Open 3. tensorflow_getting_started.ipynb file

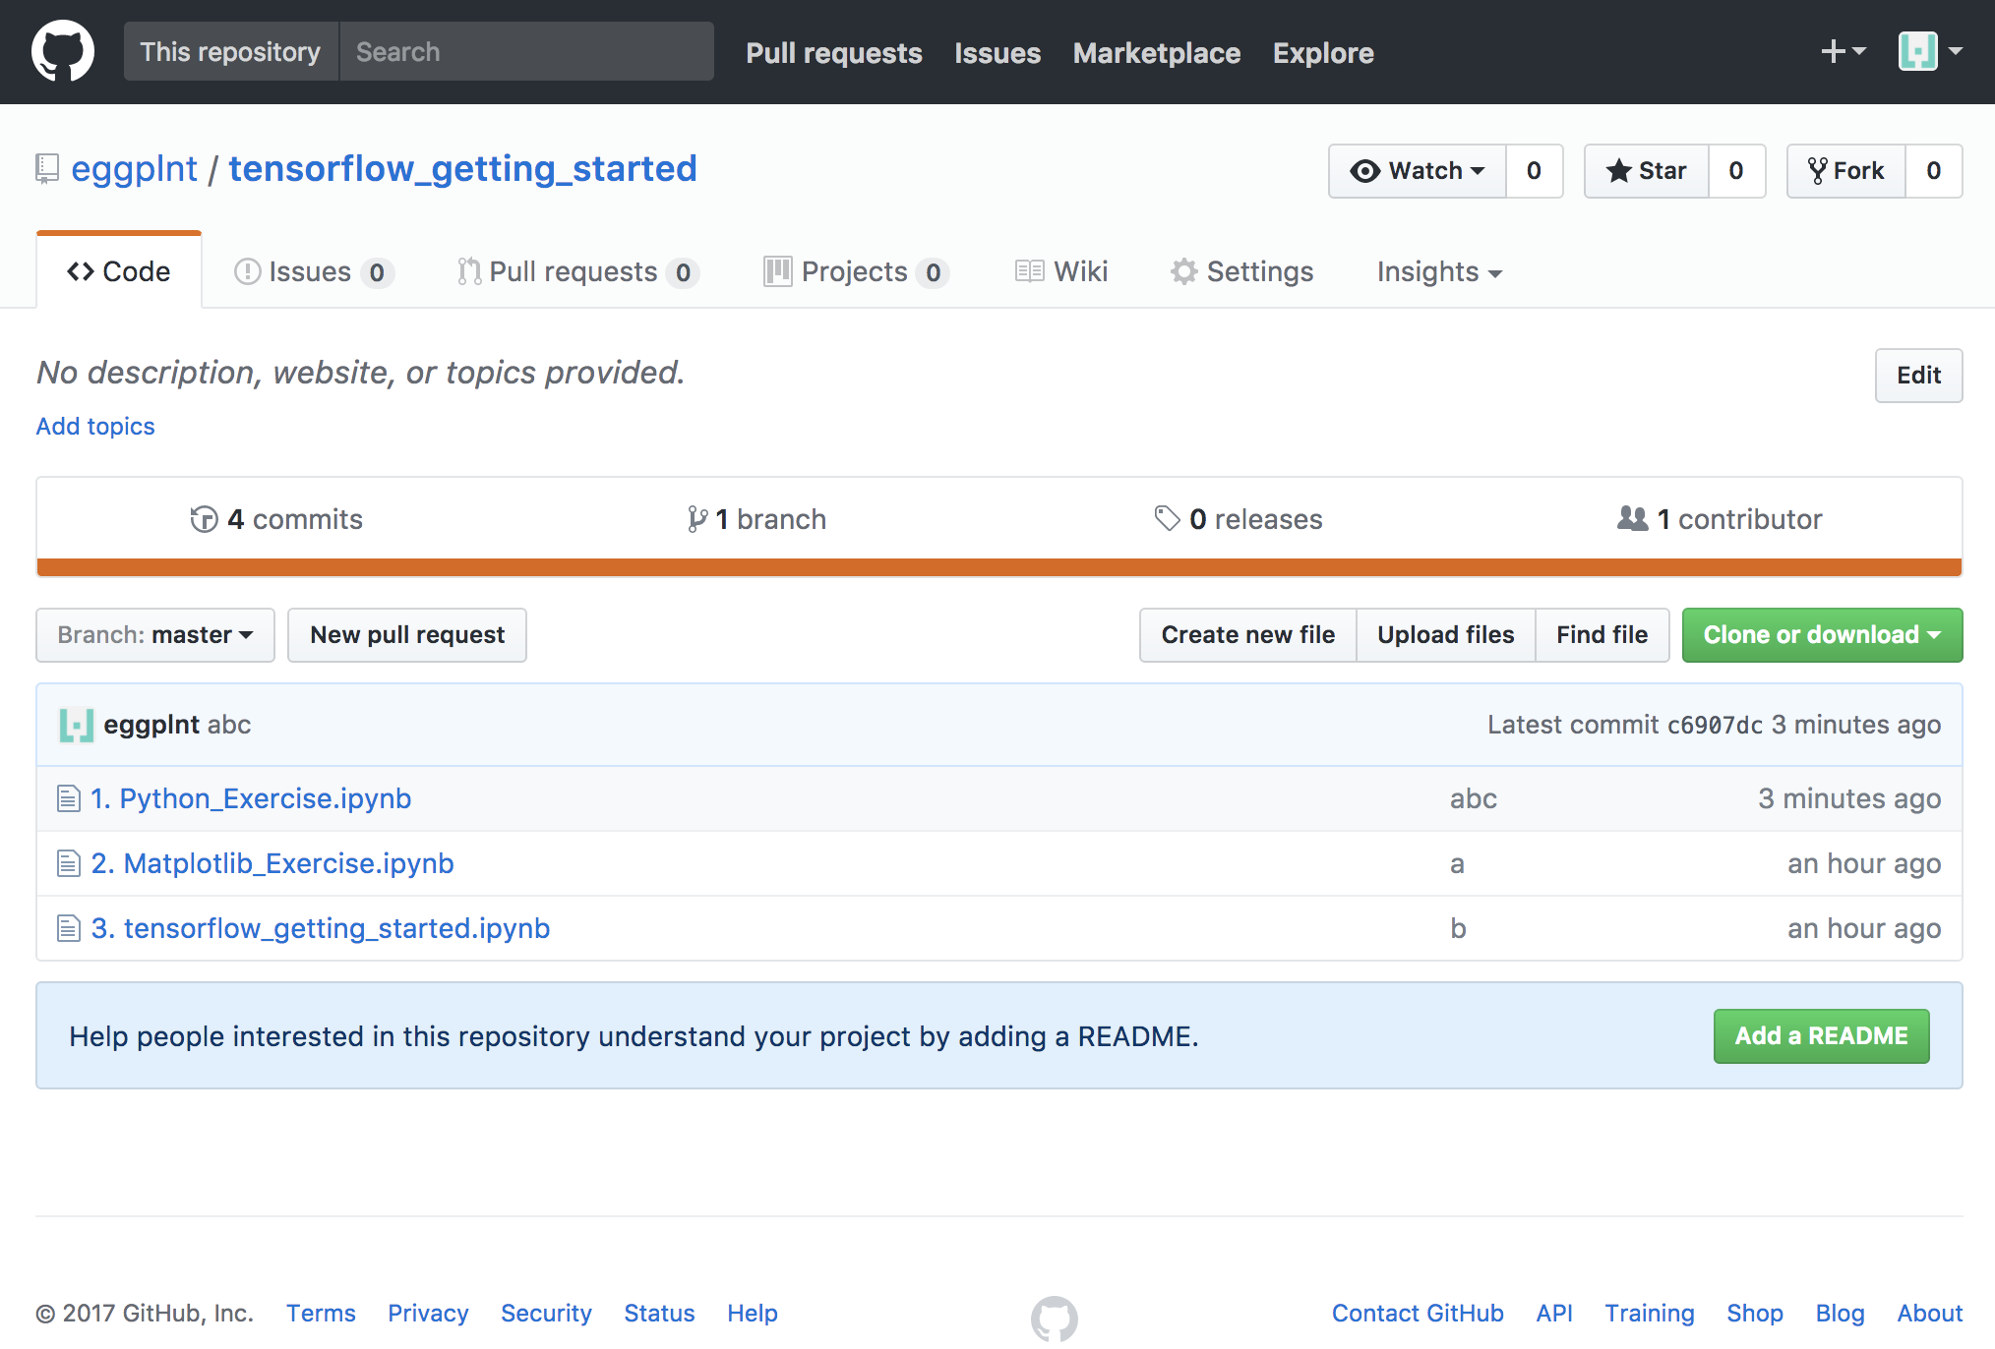(x=321, y=928)
